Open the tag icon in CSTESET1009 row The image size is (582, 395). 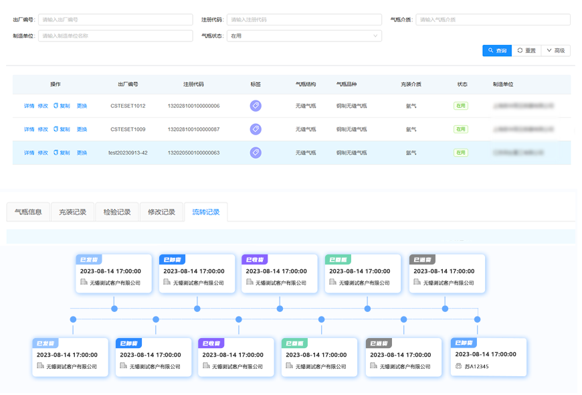[255, 129]
